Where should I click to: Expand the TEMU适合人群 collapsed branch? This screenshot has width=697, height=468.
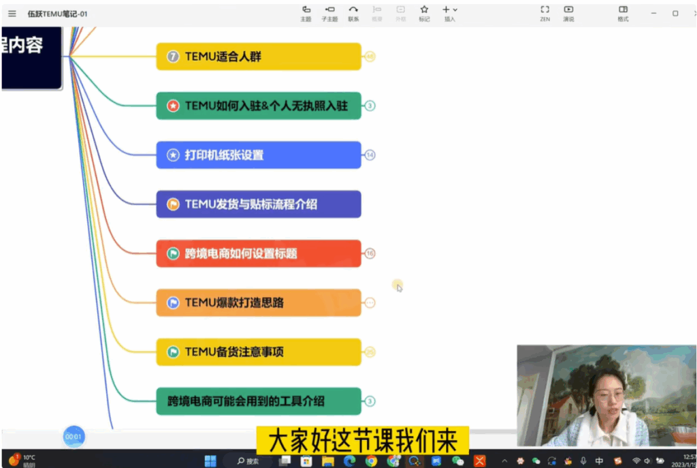tap(370, 57)
